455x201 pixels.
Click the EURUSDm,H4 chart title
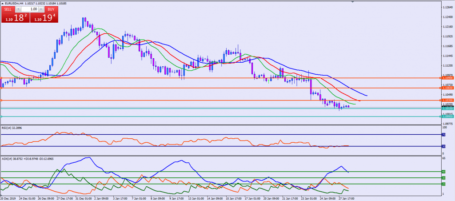click(14, 3)
